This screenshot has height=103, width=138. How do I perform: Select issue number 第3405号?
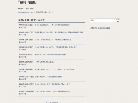click(x=22, y=42)
